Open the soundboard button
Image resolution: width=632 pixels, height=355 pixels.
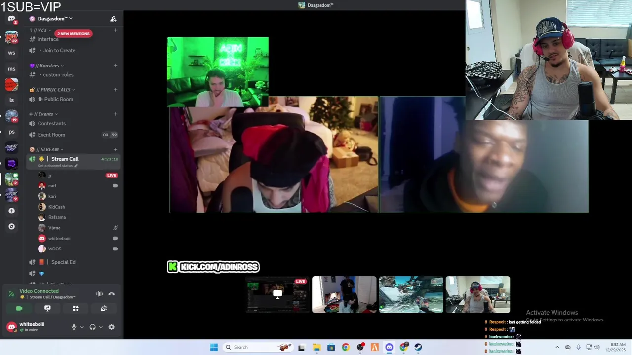click(104, 308)
